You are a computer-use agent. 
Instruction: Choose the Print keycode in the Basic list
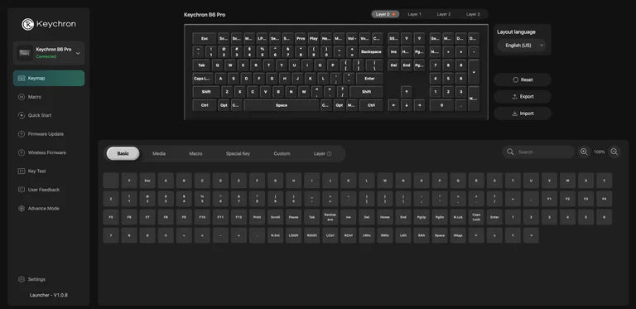click(x=258, y=217)
